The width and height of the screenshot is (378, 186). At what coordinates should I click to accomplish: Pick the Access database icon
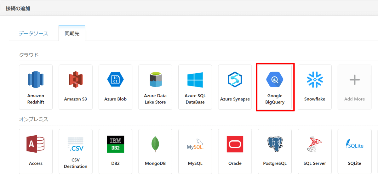pos(36,144)
